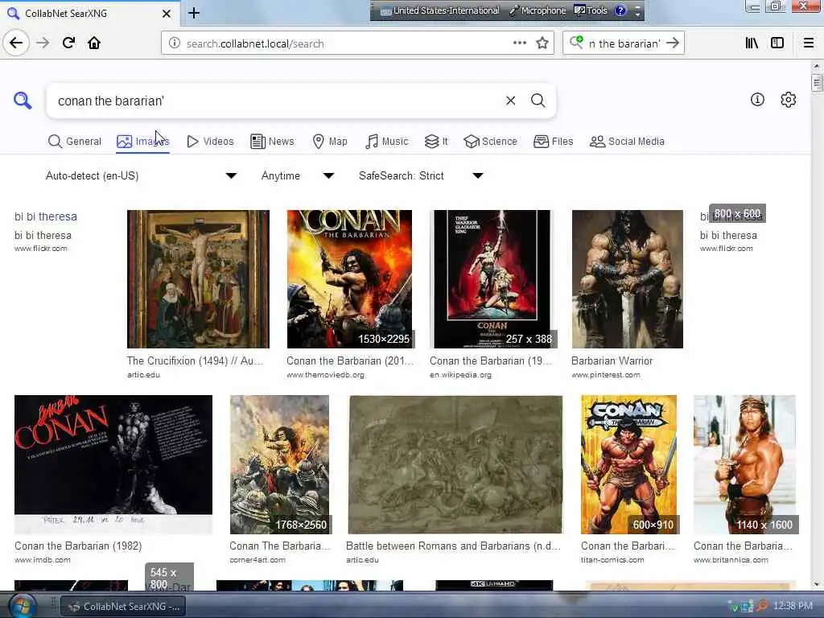This screenshot has width=824, height=618.
Task: Open the Library bookshelf icon
Action: [752, 43]
